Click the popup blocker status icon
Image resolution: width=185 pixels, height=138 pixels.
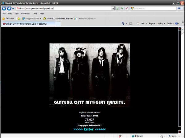[x=120, y=136]
